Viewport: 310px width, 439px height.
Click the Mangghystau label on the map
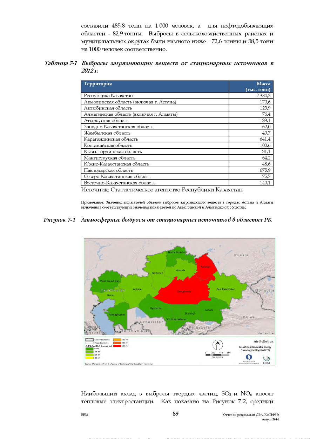[117, 315]
